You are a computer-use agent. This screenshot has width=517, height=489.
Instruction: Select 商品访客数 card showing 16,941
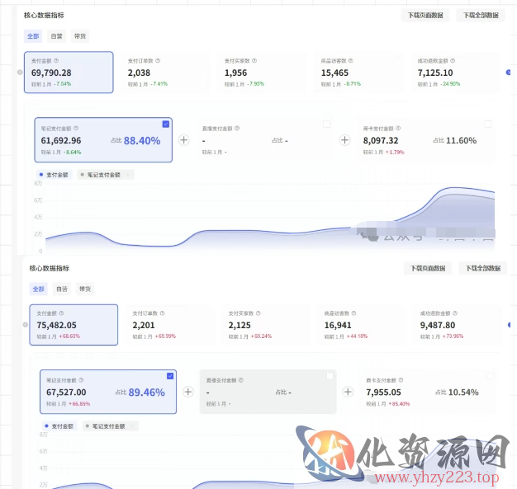[362, 325]
